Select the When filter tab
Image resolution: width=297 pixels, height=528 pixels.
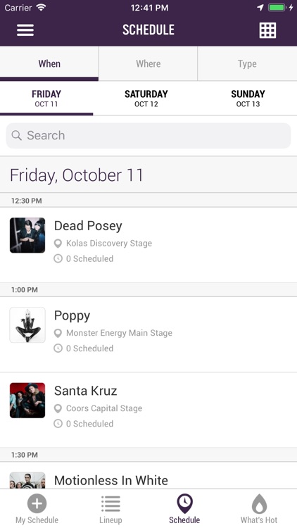49,63
